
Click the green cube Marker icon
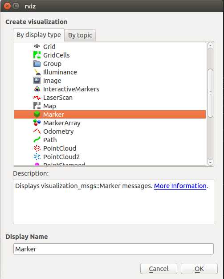pyautogui.click(x=37, y=115)
